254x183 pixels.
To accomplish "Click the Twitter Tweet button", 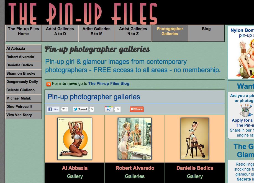I will [x=81, y=109].
